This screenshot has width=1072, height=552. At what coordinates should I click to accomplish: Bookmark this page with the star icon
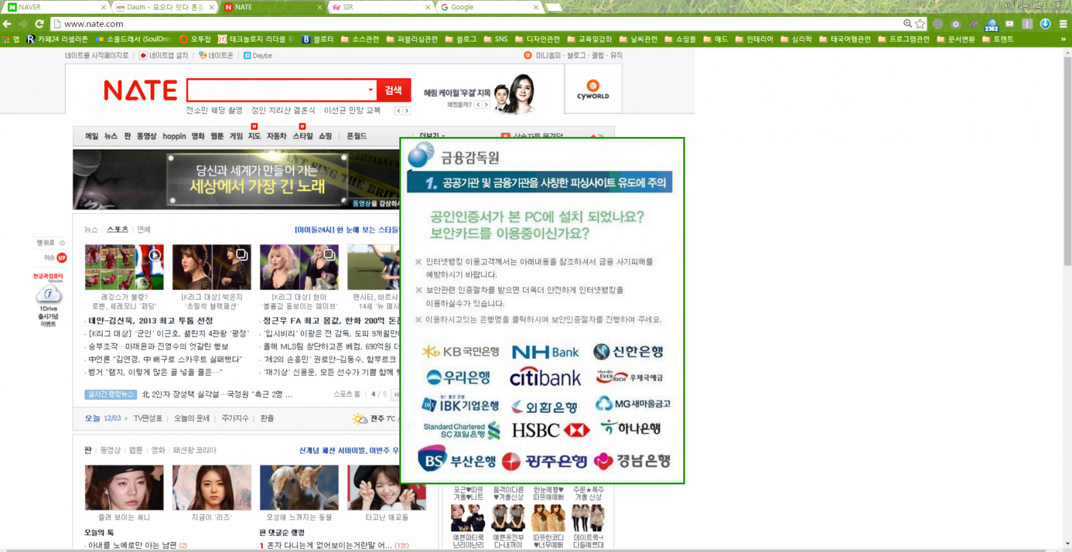click(x=920, y=23)
